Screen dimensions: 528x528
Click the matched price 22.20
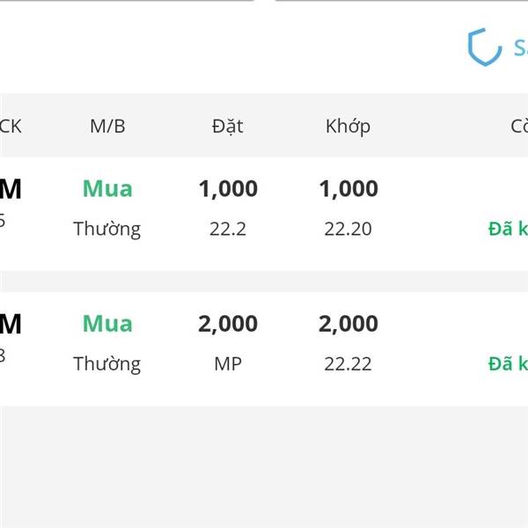point(348,230)
